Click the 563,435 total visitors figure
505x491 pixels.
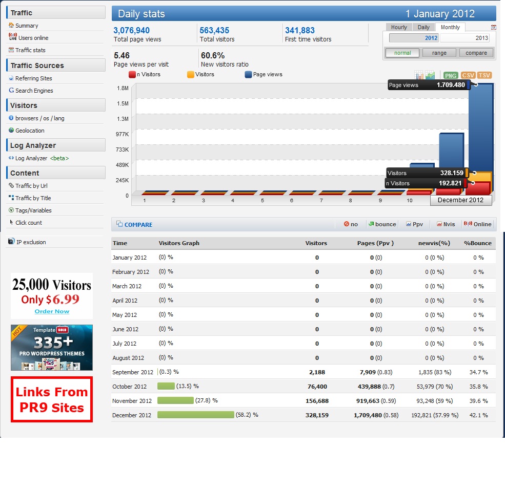tap(214, 30)
